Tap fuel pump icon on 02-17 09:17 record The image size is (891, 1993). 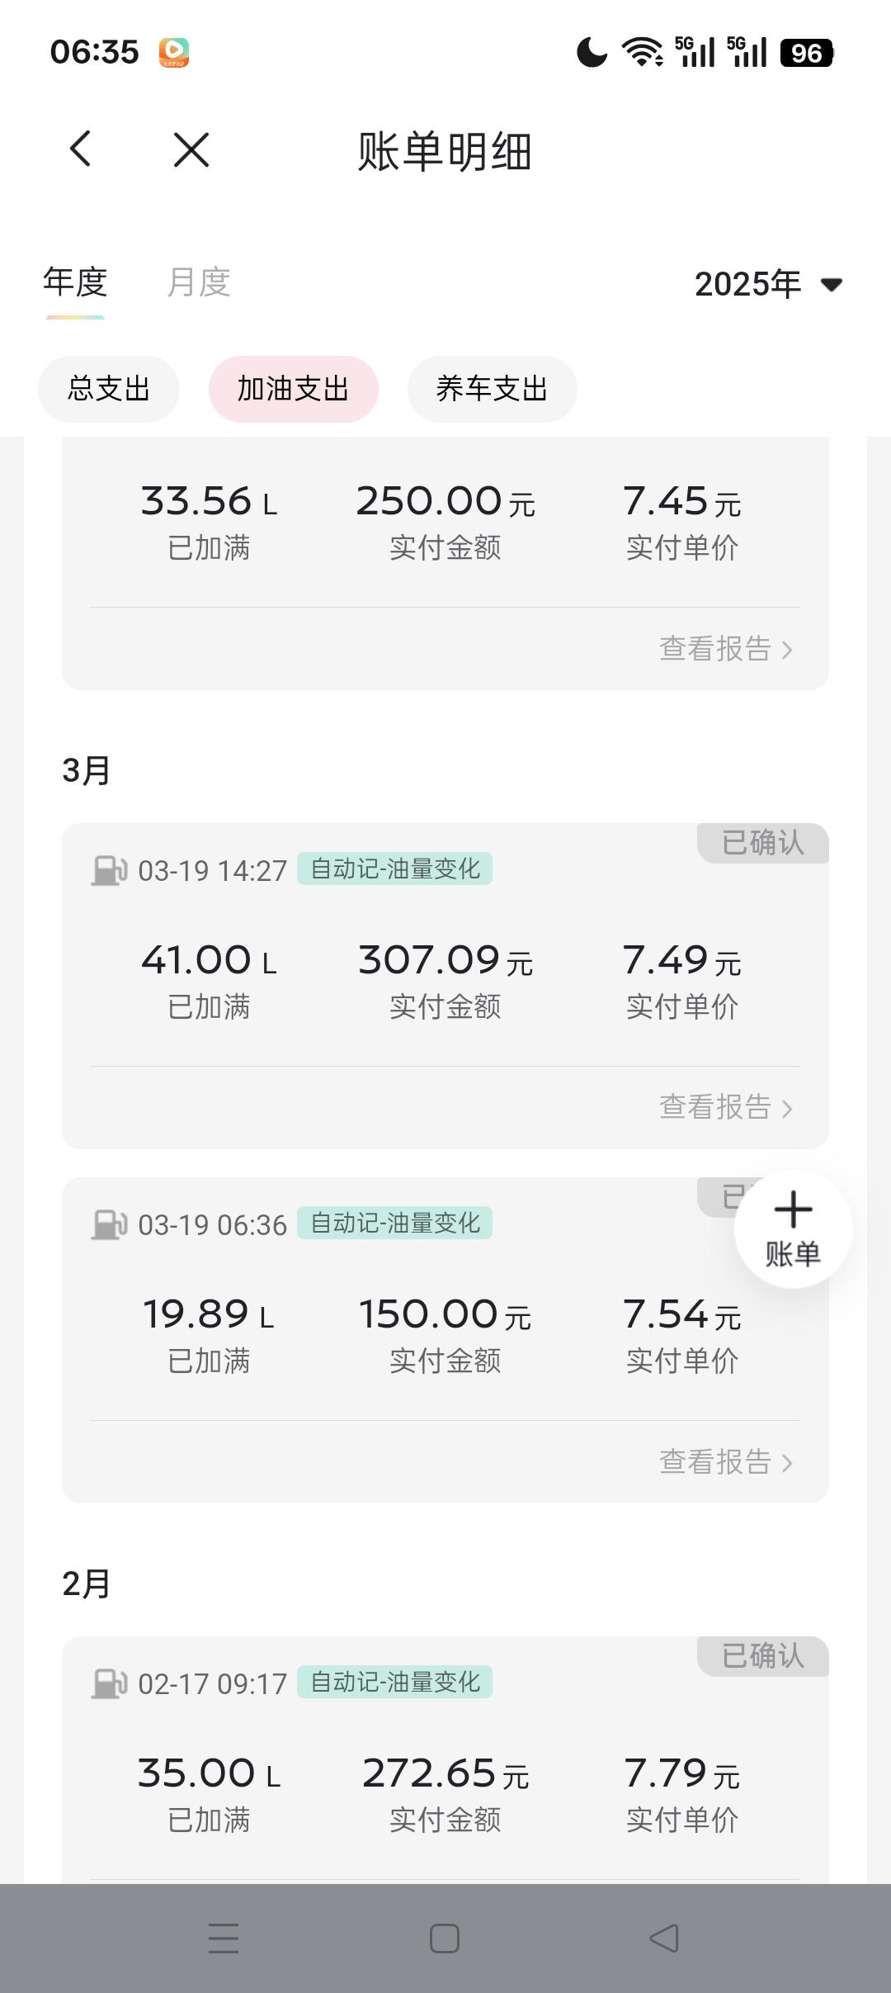point(109,1683)
